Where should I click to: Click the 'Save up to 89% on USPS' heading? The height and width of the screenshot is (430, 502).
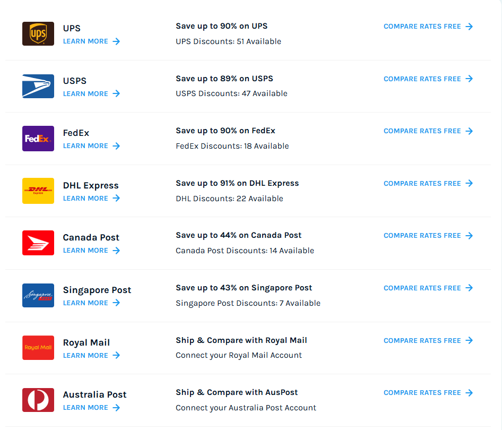point(224,79)
